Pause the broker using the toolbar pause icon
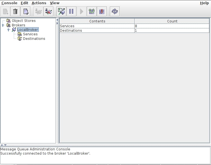The height and width of the screenshot is (165, 211). 71,12
